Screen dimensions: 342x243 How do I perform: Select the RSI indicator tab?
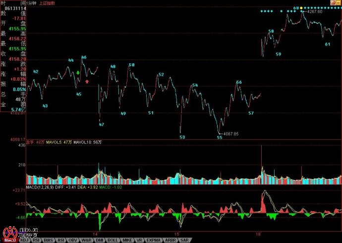[36, 240]
